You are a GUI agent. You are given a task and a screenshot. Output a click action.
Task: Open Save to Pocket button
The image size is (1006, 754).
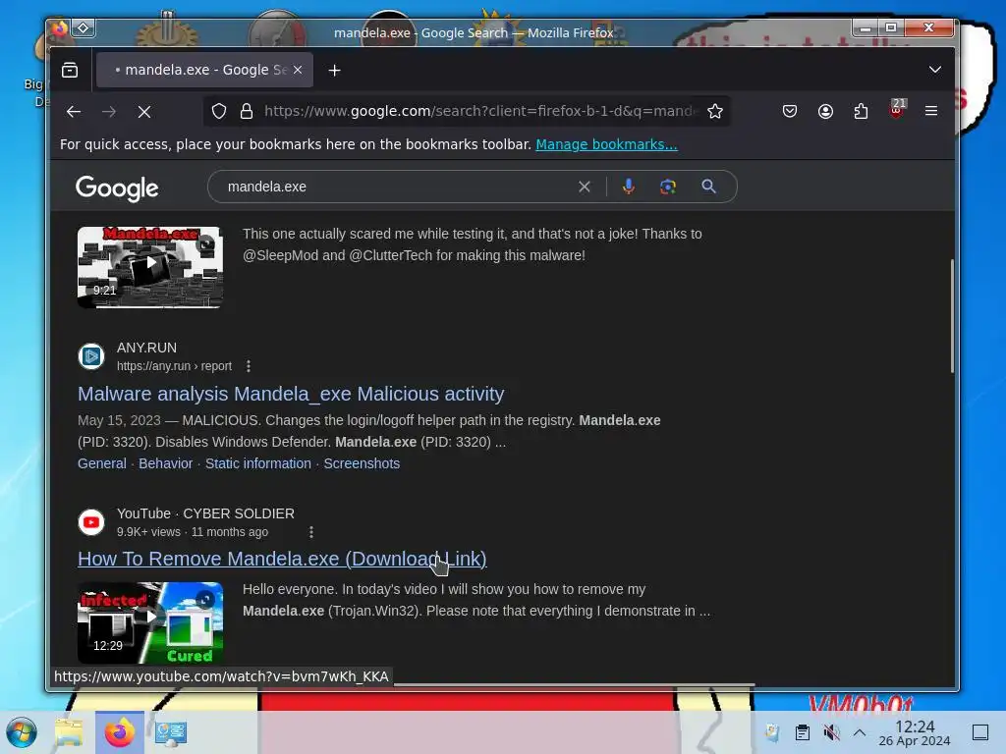(790, 112)
